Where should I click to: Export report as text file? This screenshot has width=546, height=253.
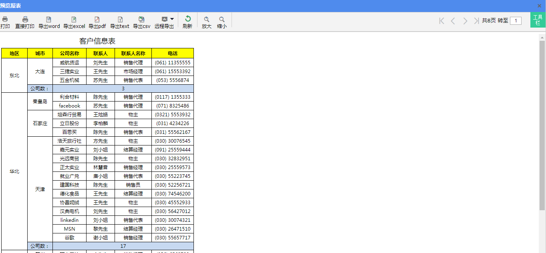coord(120,20)
